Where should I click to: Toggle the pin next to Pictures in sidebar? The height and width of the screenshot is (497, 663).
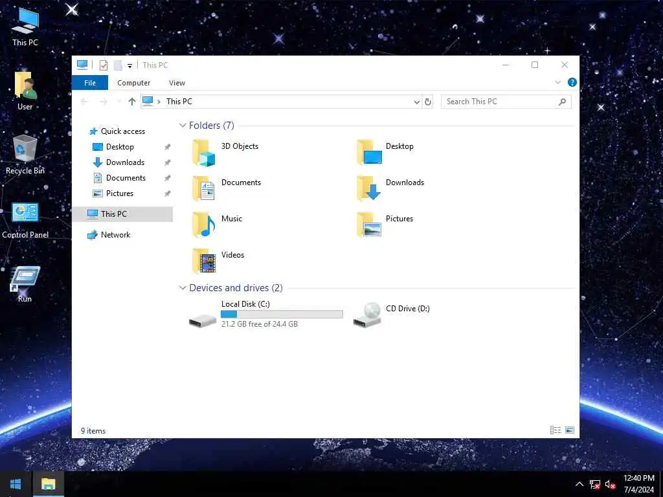point(168,193)
